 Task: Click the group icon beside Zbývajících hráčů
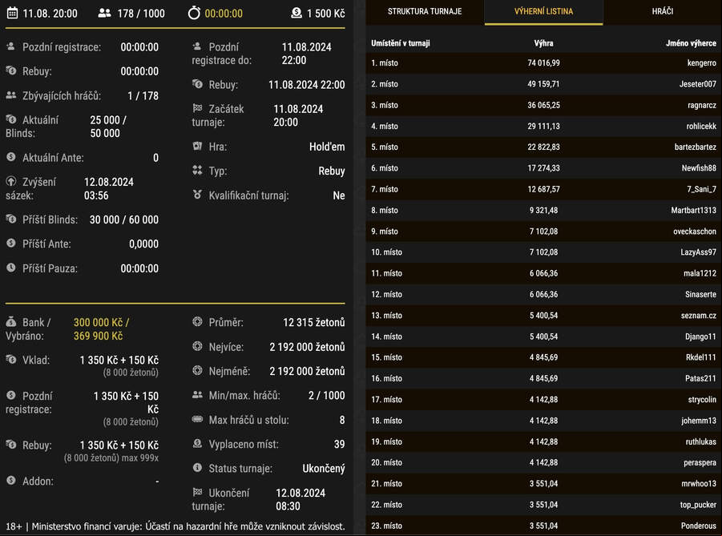click(x=11, y=95)
